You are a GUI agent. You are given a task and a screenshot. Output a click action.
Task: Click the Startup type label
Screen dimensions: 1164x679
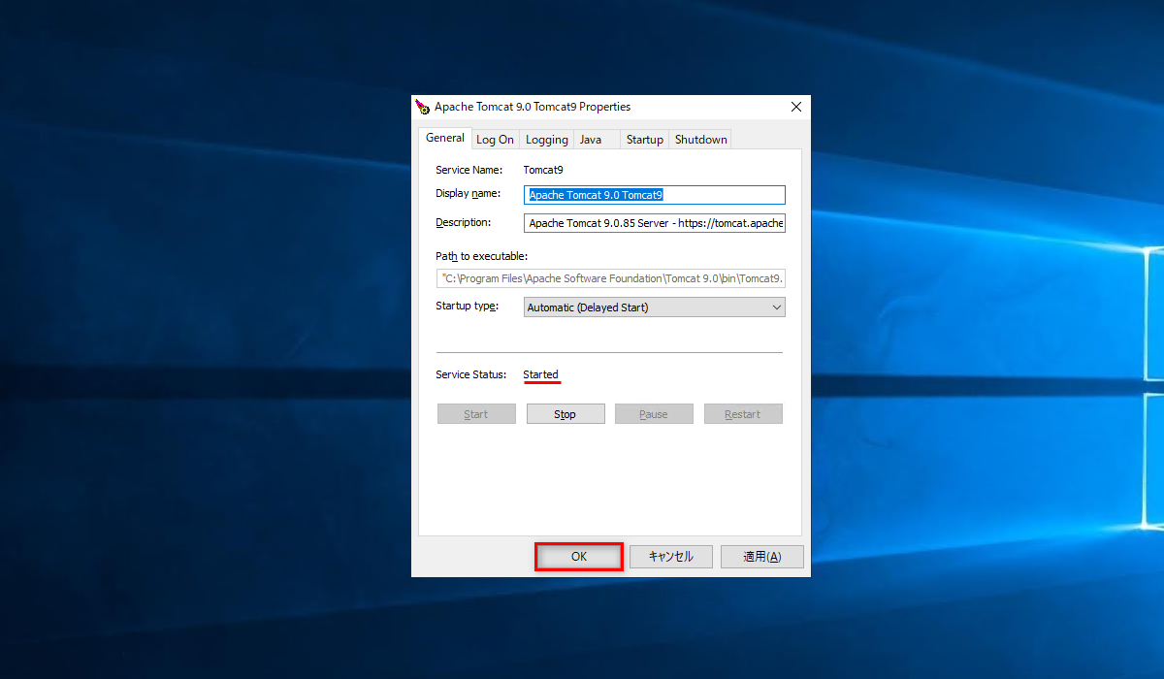(x=467, y=307)
